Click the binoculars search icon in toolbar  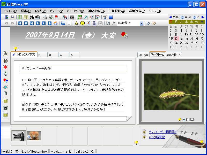tap(32, 17)
